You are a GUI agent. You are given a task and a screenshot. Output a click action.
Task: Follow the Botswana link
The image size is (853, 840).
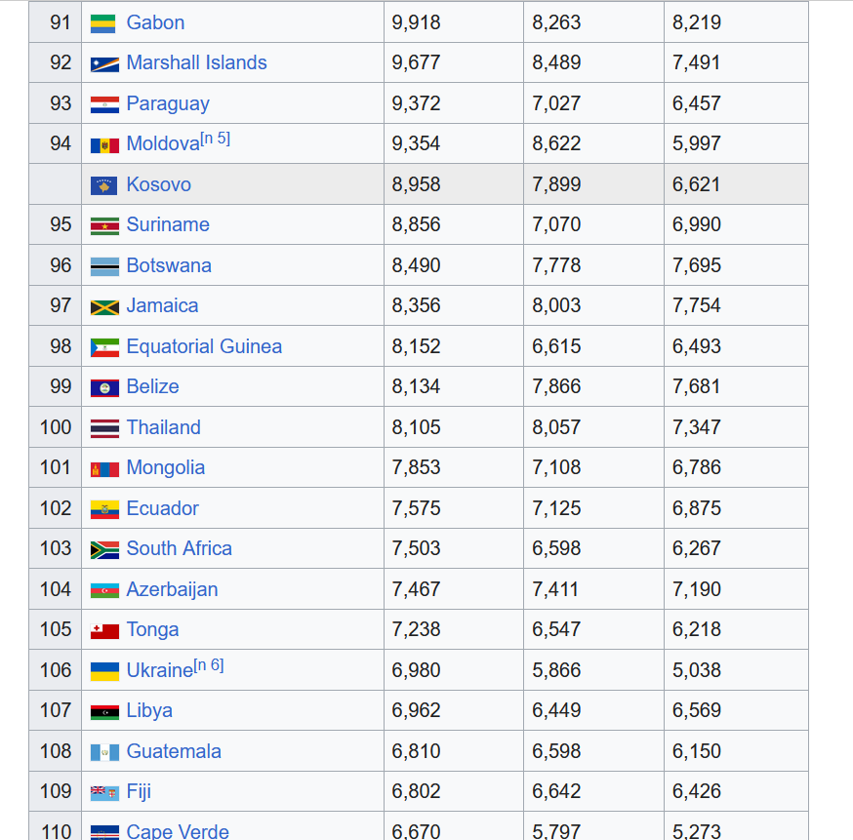coord(169,265)
